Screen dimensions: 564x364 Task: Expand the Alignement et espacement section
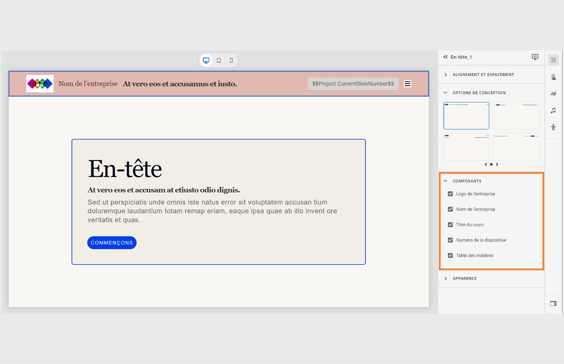tap(446, 74)
